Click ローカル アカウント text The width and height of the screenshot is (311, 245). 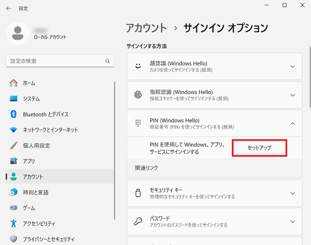point(50,37)
